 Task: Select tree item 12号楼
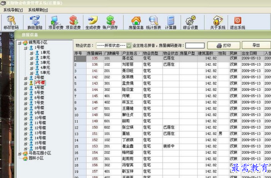[40, 128]
